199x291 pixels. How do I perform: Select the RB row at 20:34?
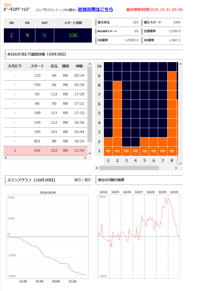[46, 76]
